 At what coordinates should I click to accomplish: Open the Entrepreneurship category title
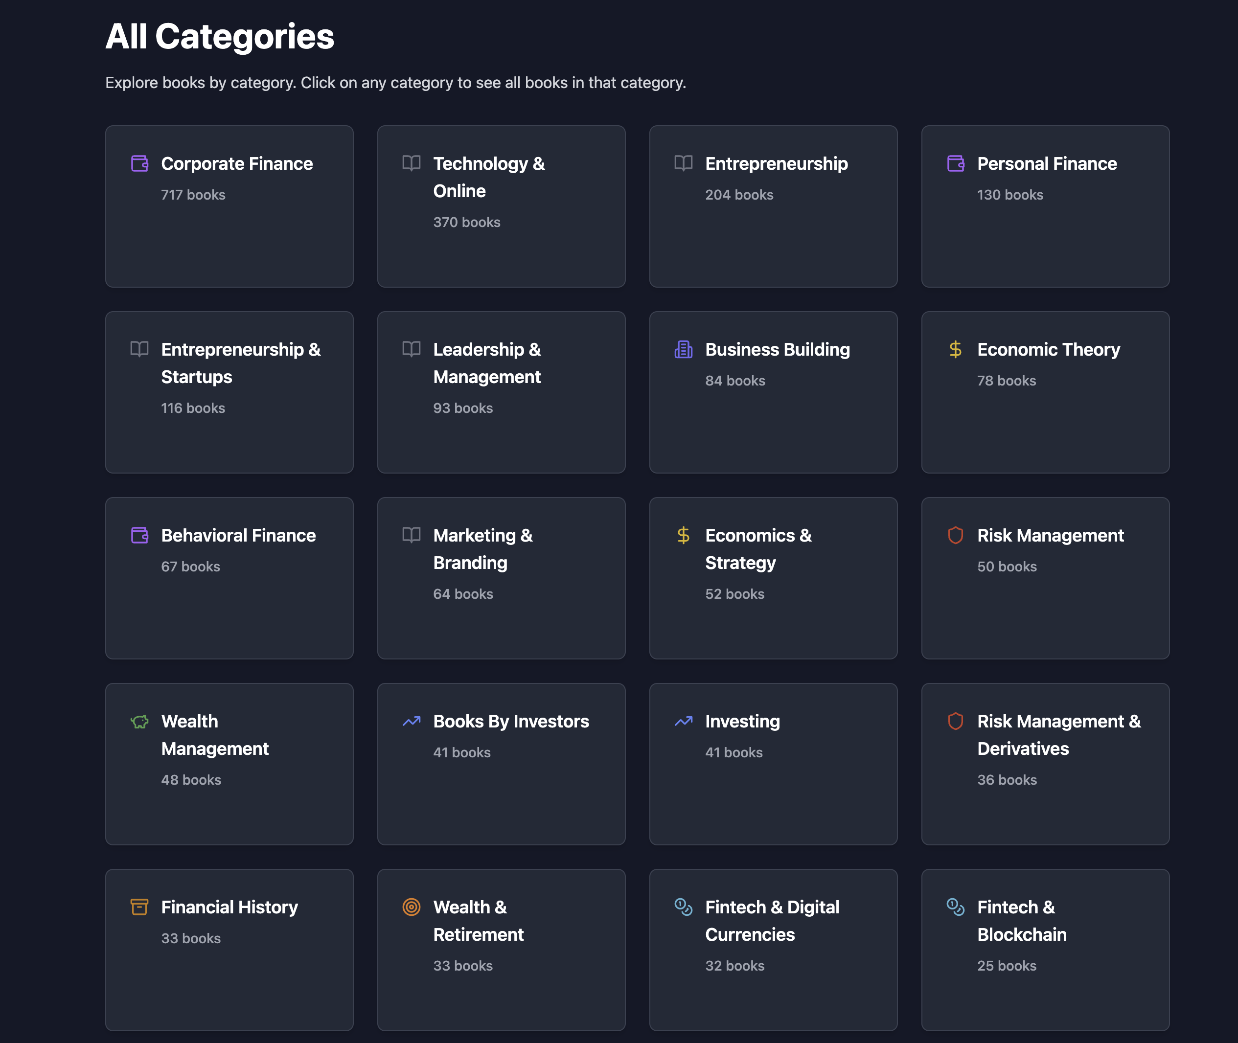point(776,164)
